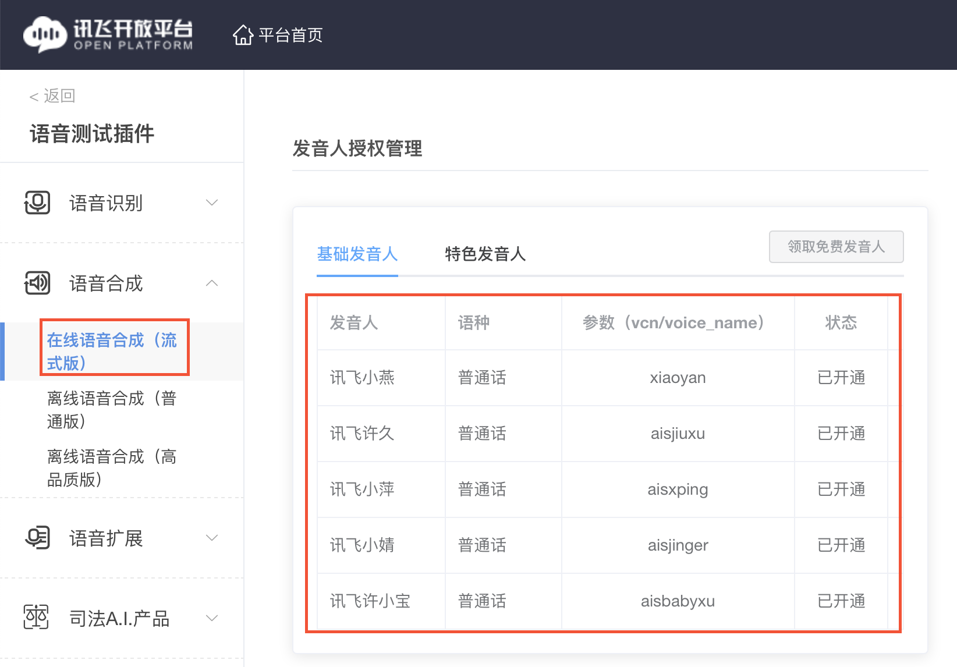
Task: Open the 语音合成 menu label
Action: (x=106, y=284)
